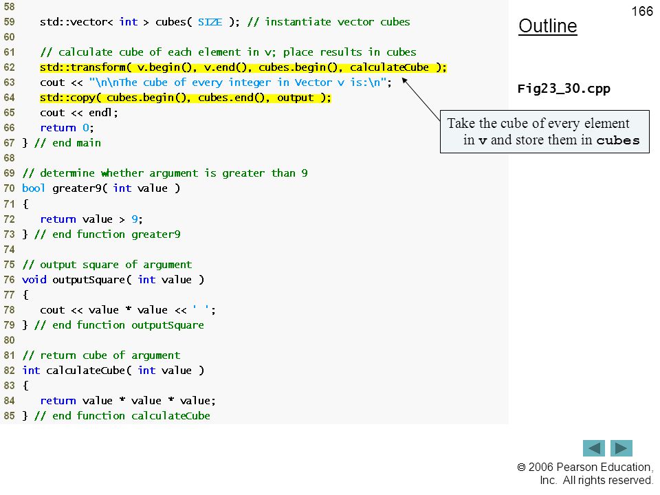660x495 pixels.
Task: Select the vector cubes declaration on line 59
Action: click(140, 22)
